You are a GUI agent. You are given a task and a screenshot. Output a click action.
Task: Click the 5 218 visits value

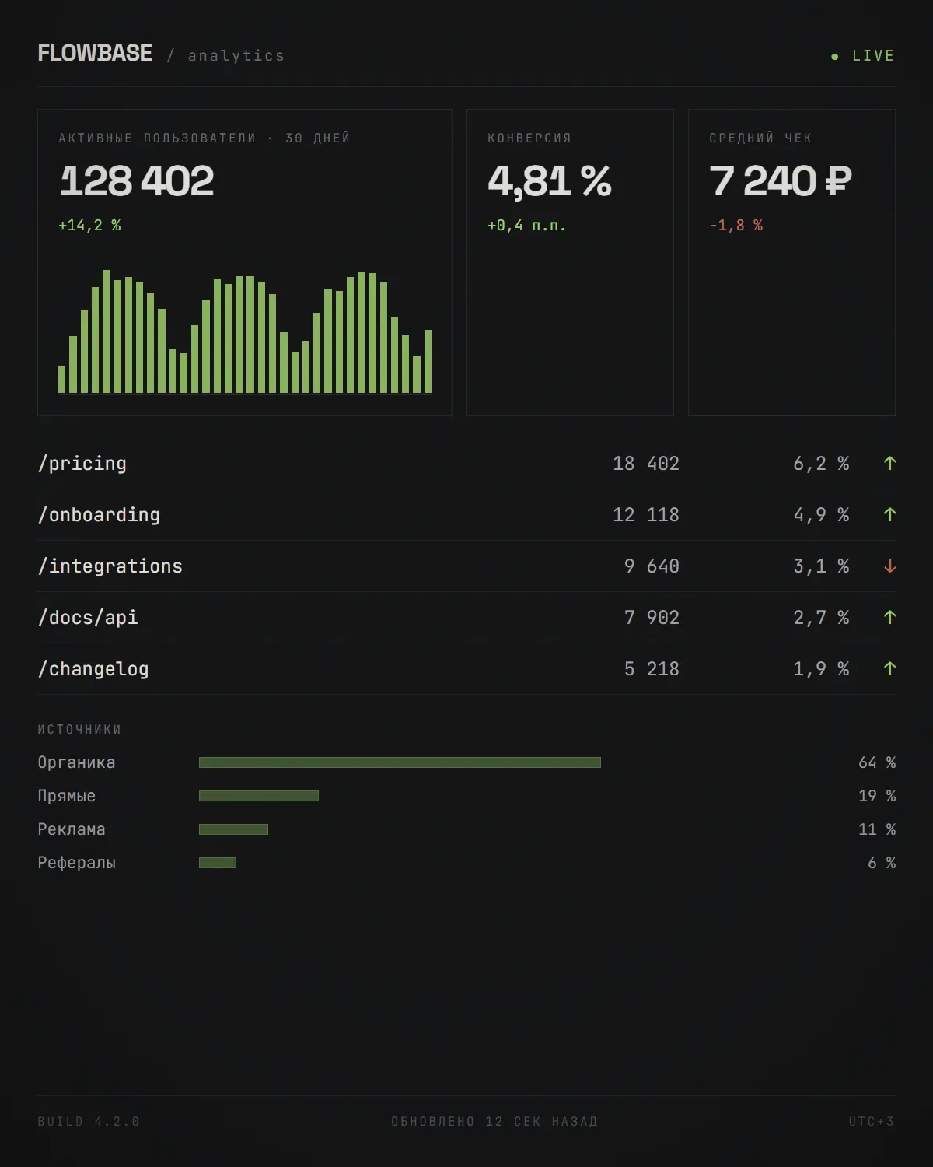pyautogui.click(x=652, y=669)
